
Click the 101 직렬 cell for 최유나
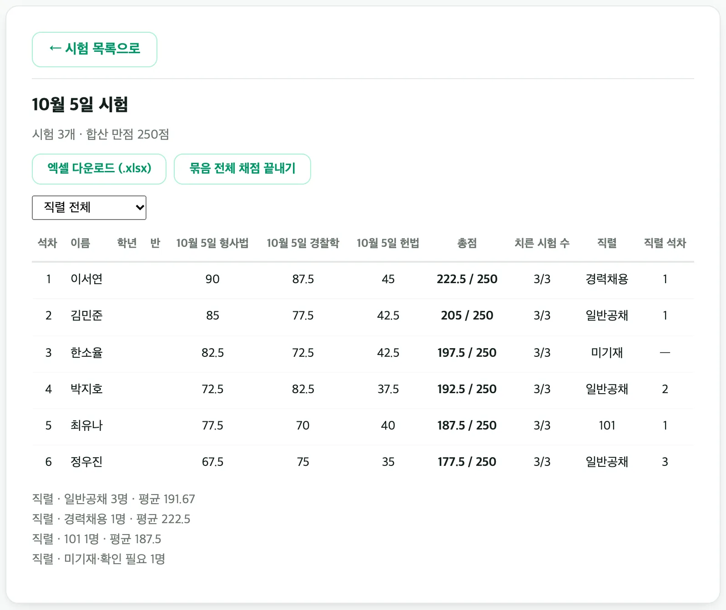[x=607, y=425]
